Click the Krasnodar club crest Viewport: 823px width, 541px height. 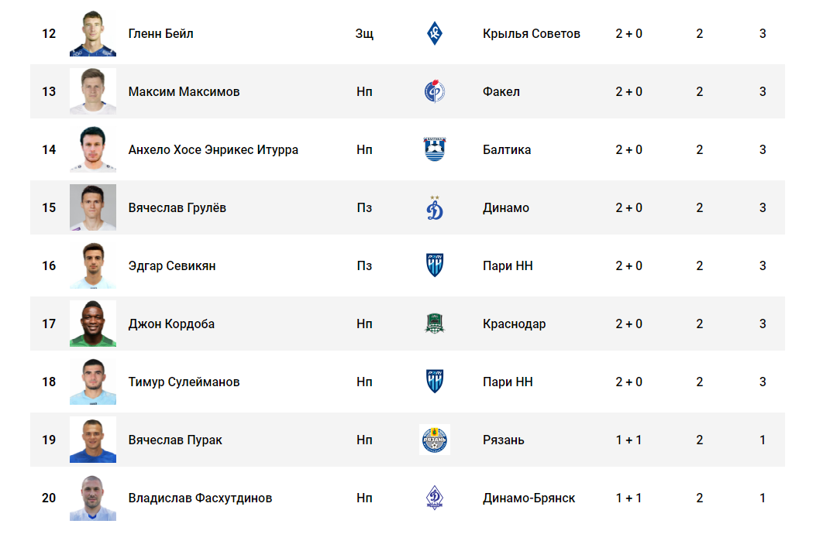coord(434,324)
